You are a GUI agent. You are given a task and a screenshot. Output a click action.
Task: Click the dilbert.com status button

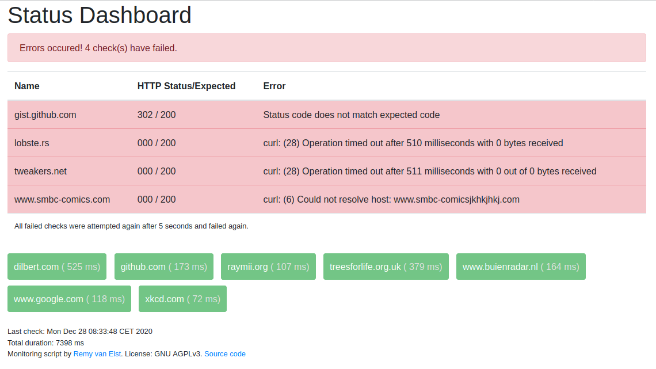[57, 267]
